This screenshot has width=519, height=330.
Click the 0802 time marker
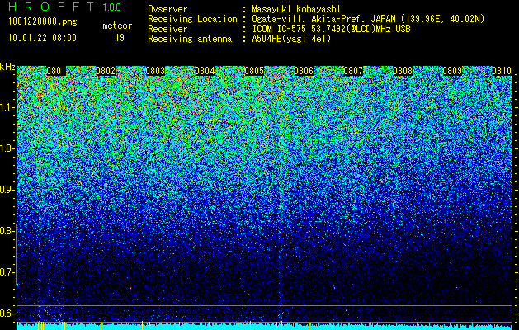click(x=106, y=71)
